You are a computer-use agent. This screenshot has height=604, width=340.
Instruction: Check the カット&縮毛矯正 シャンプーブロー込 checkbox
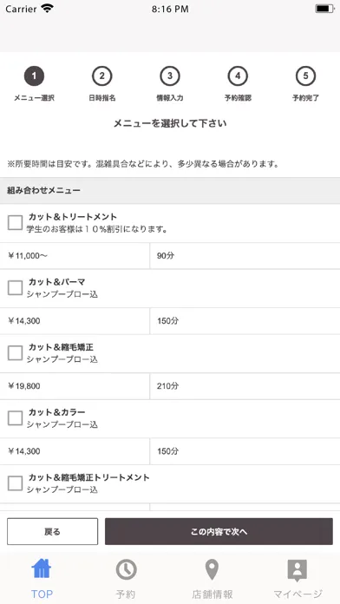[x=15, y=353]
